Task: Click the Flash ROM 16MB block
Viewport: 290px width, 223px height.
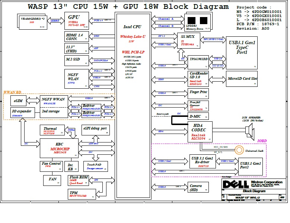Action: point(79,180)
